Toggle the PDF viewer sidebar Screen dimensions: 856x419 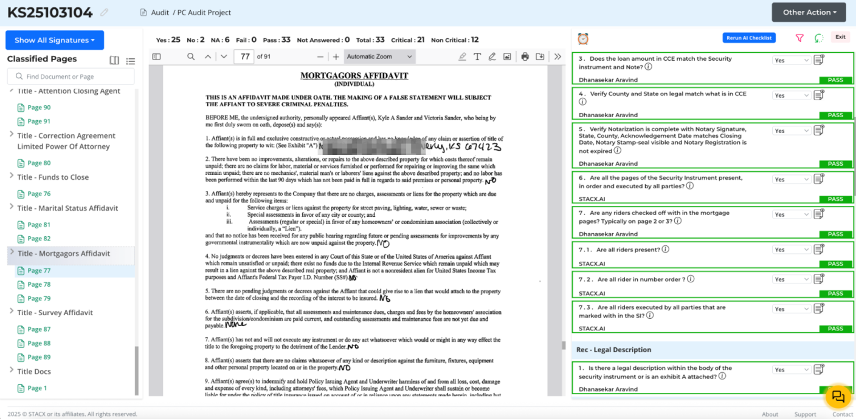point(156,56)
